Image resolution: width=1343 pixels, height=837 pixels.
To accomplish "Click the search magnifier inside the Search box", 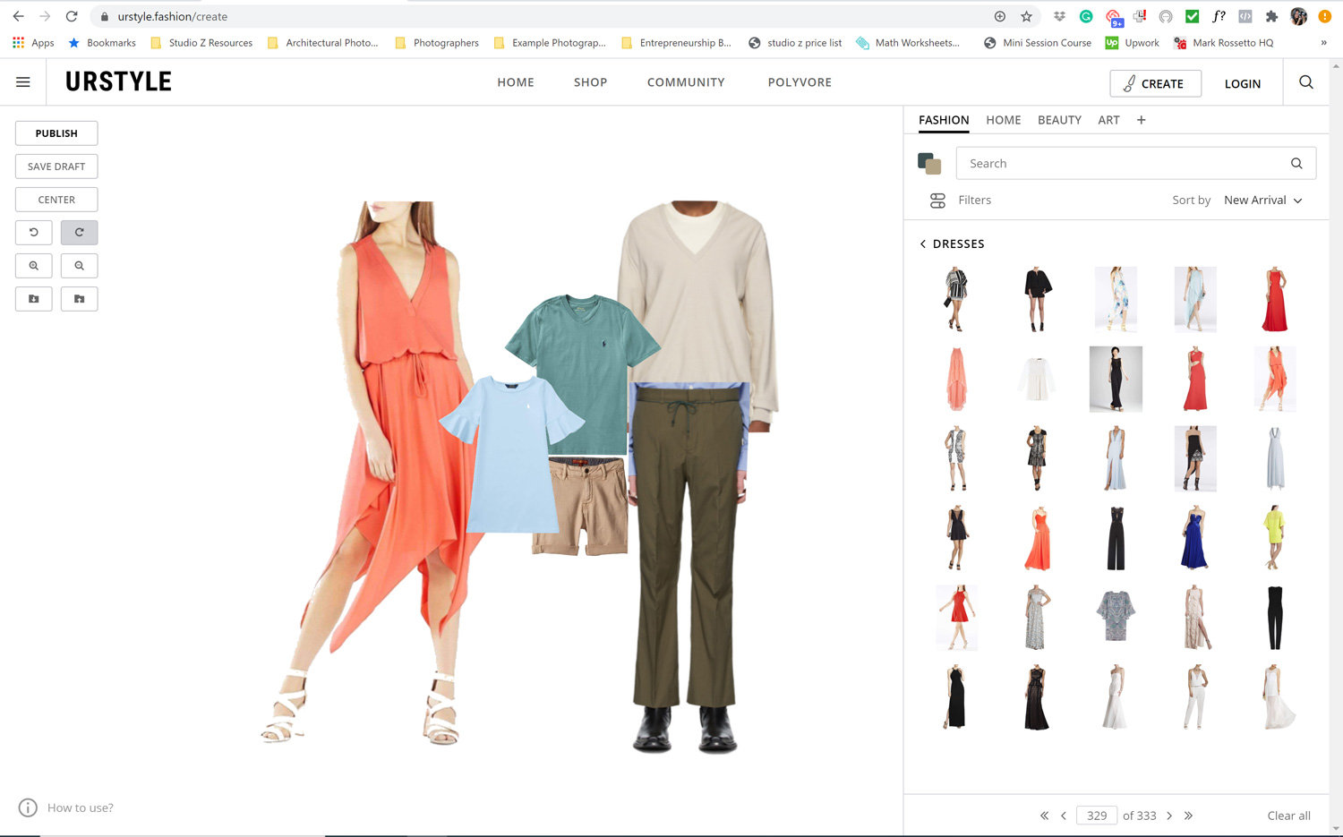I will point(1296,164).
